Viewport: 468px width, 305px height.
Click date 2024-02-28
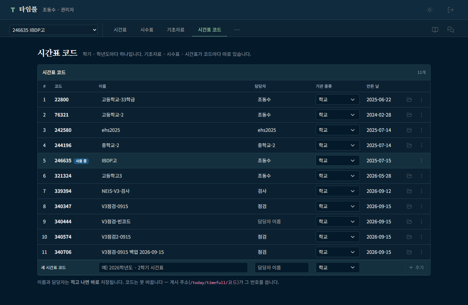click(x=379, y=115)
